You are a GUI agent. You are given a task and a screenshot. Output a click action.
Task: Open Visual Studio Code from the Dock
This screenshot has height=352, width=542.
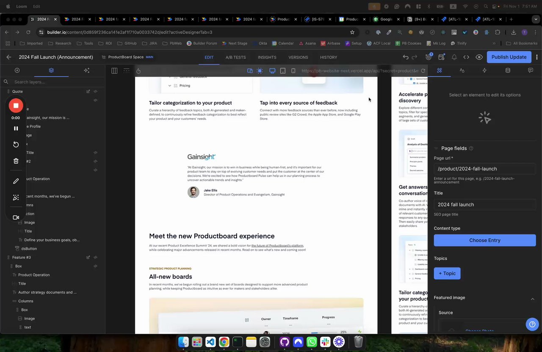point(210,341)
